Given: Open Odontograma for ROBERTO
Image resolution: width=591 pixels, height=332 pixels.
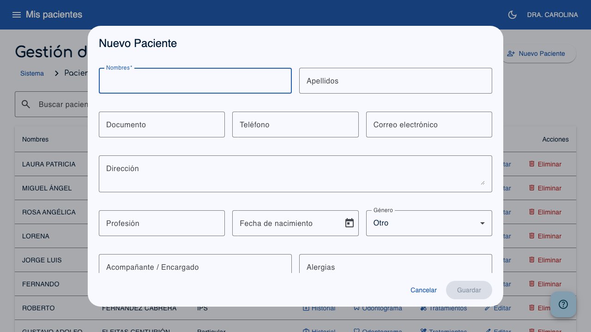Looking at the screenshot, I should (377, 308).
